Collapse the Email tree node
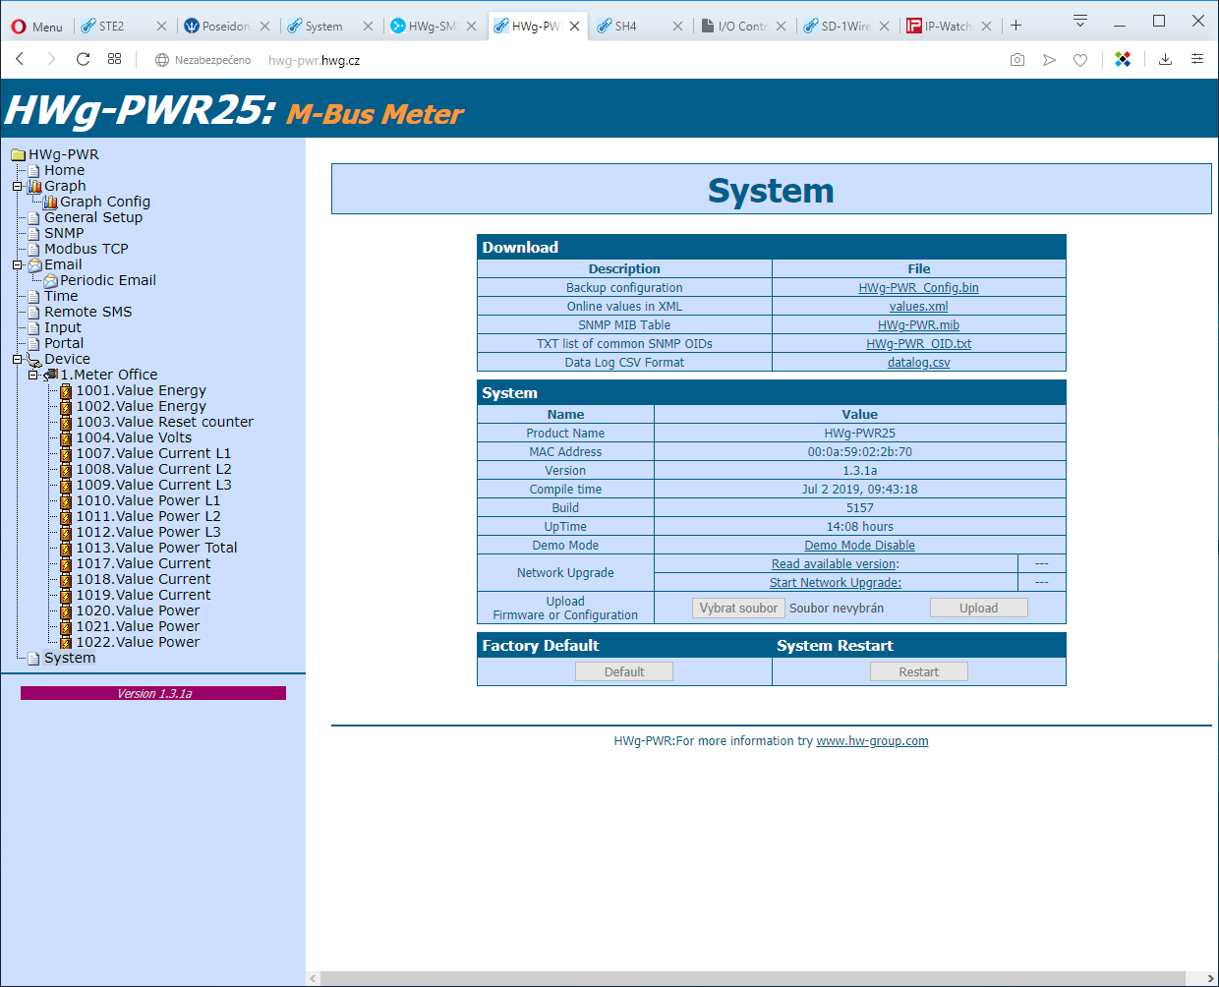1219x987 pixels. [17, 264]
